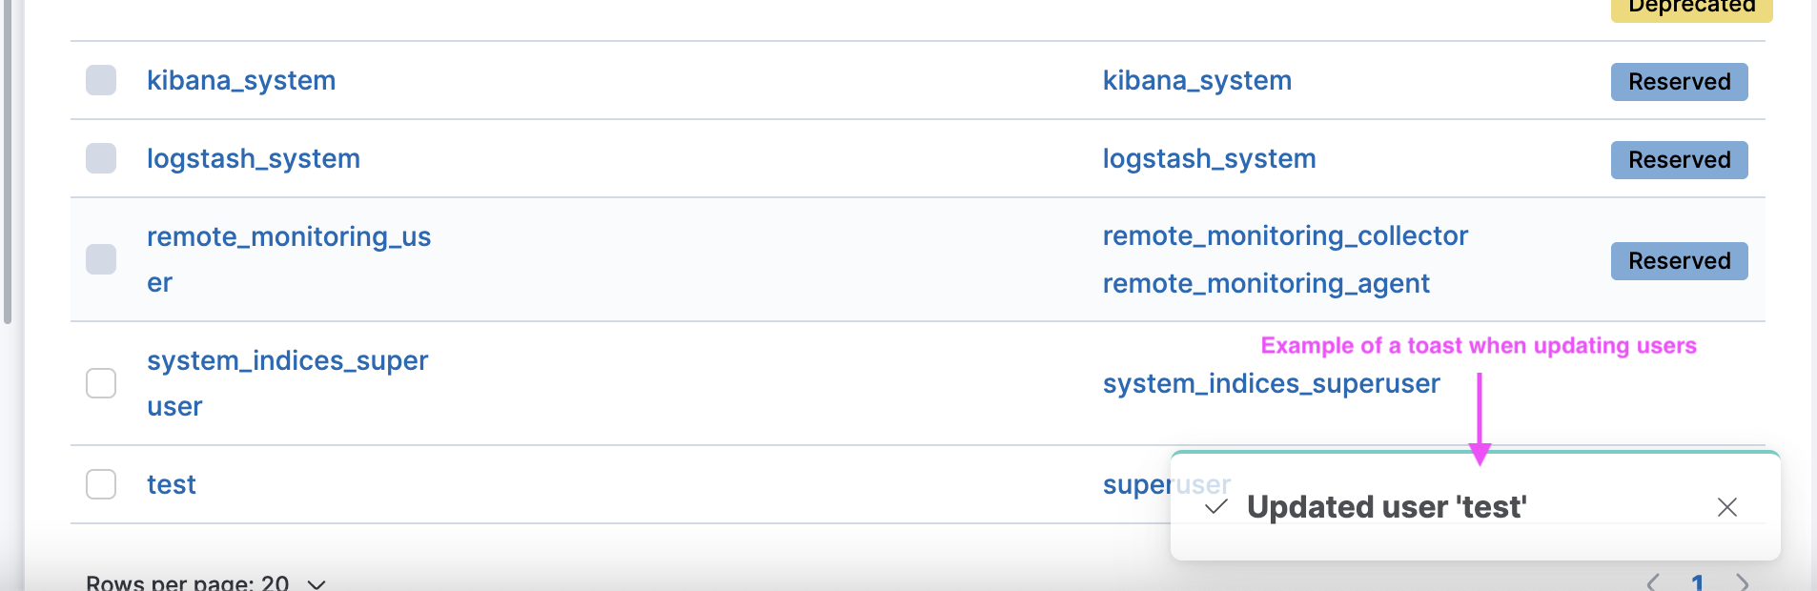This screenshot has width=1817, height=591.
Task: Click the Reserved badge for kibana_system
Action: (1679, 82)
